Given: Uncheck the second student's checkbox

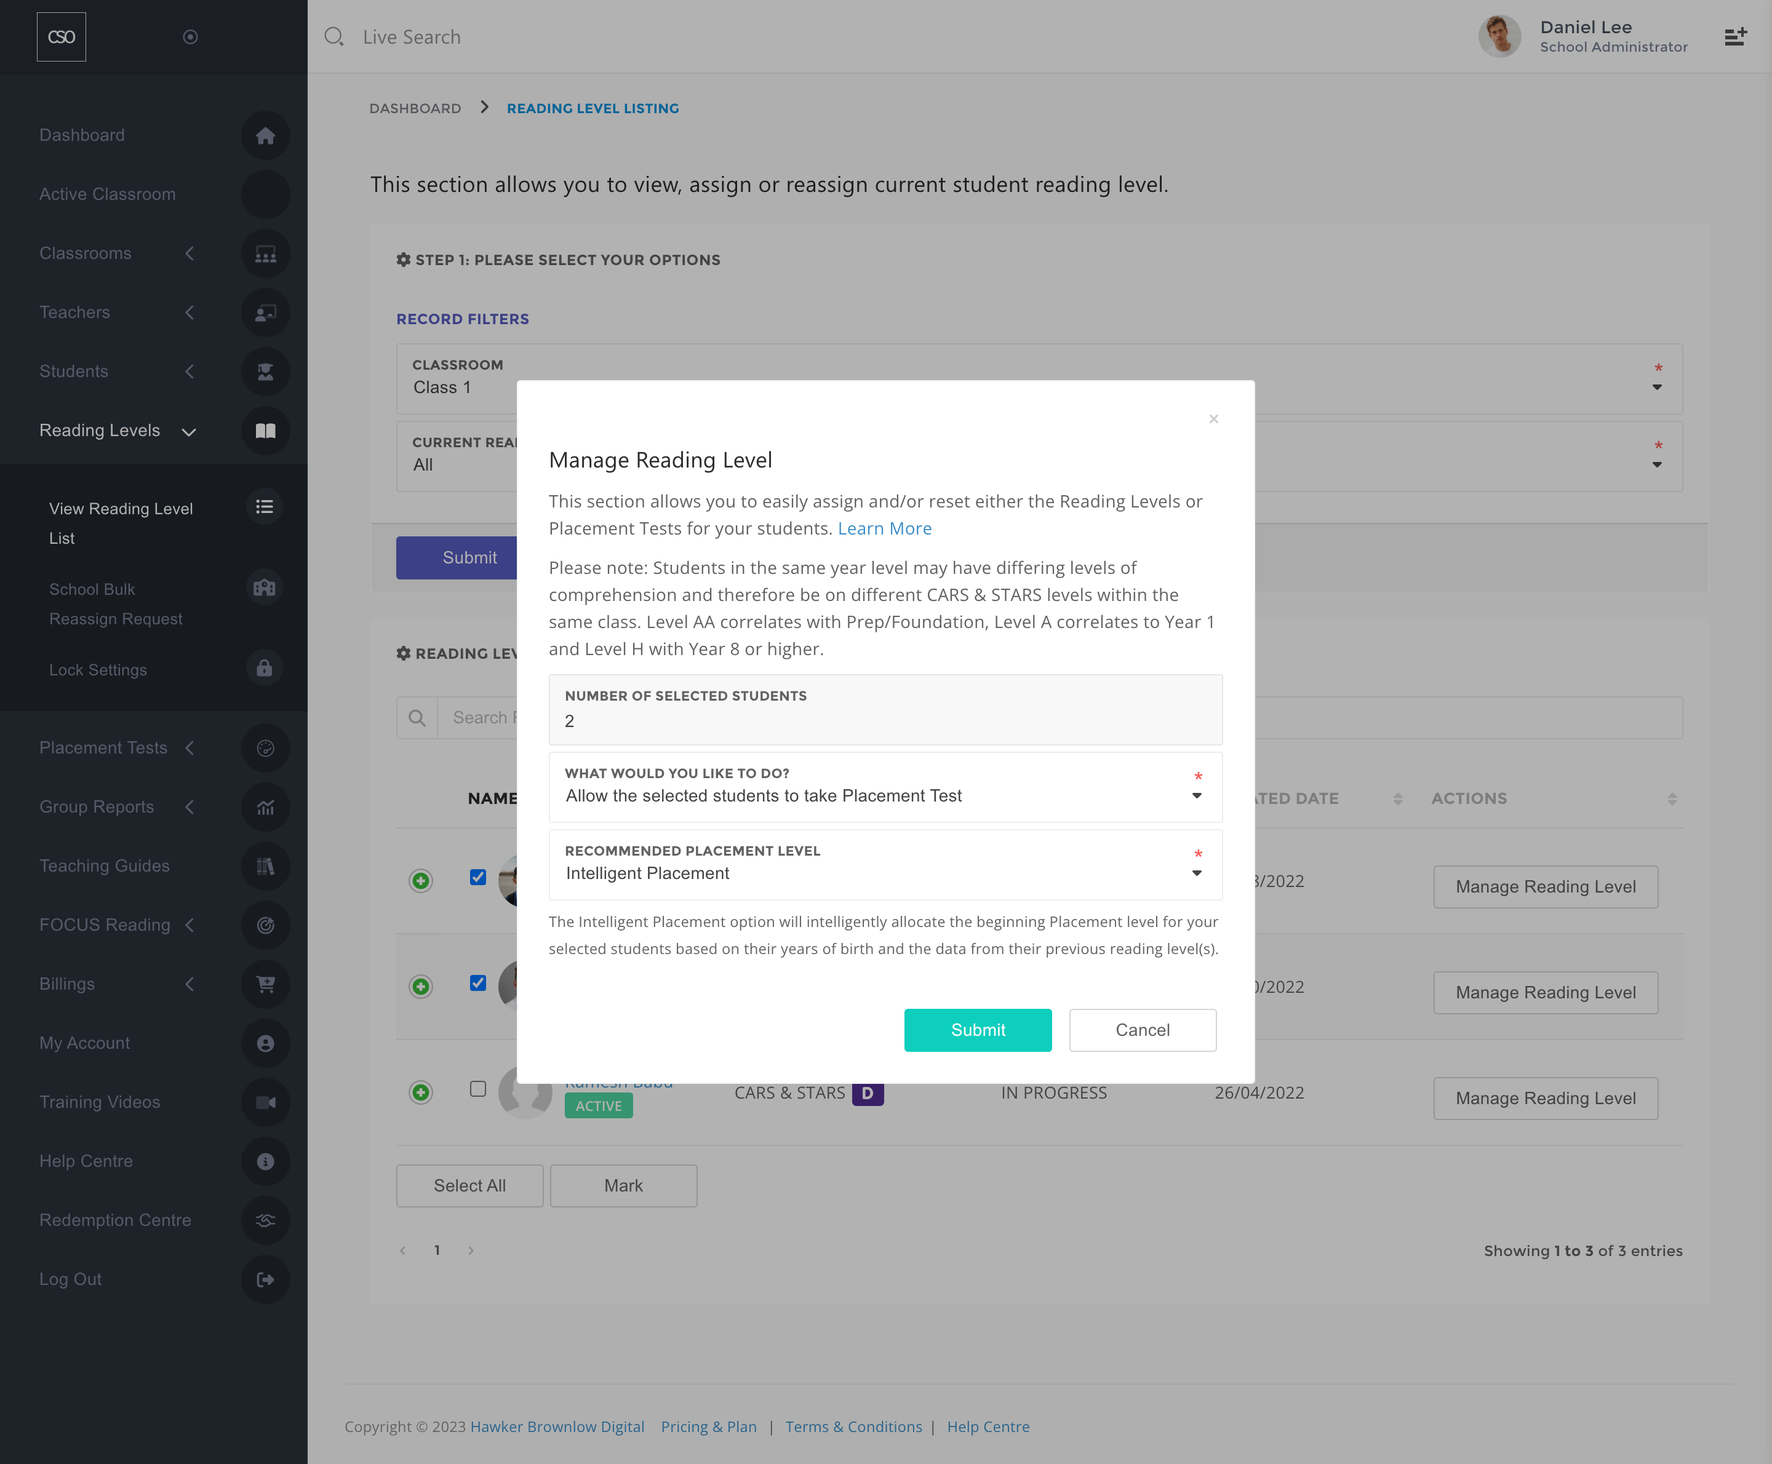Looking at the screenshot, I should (x=478, y=984).
